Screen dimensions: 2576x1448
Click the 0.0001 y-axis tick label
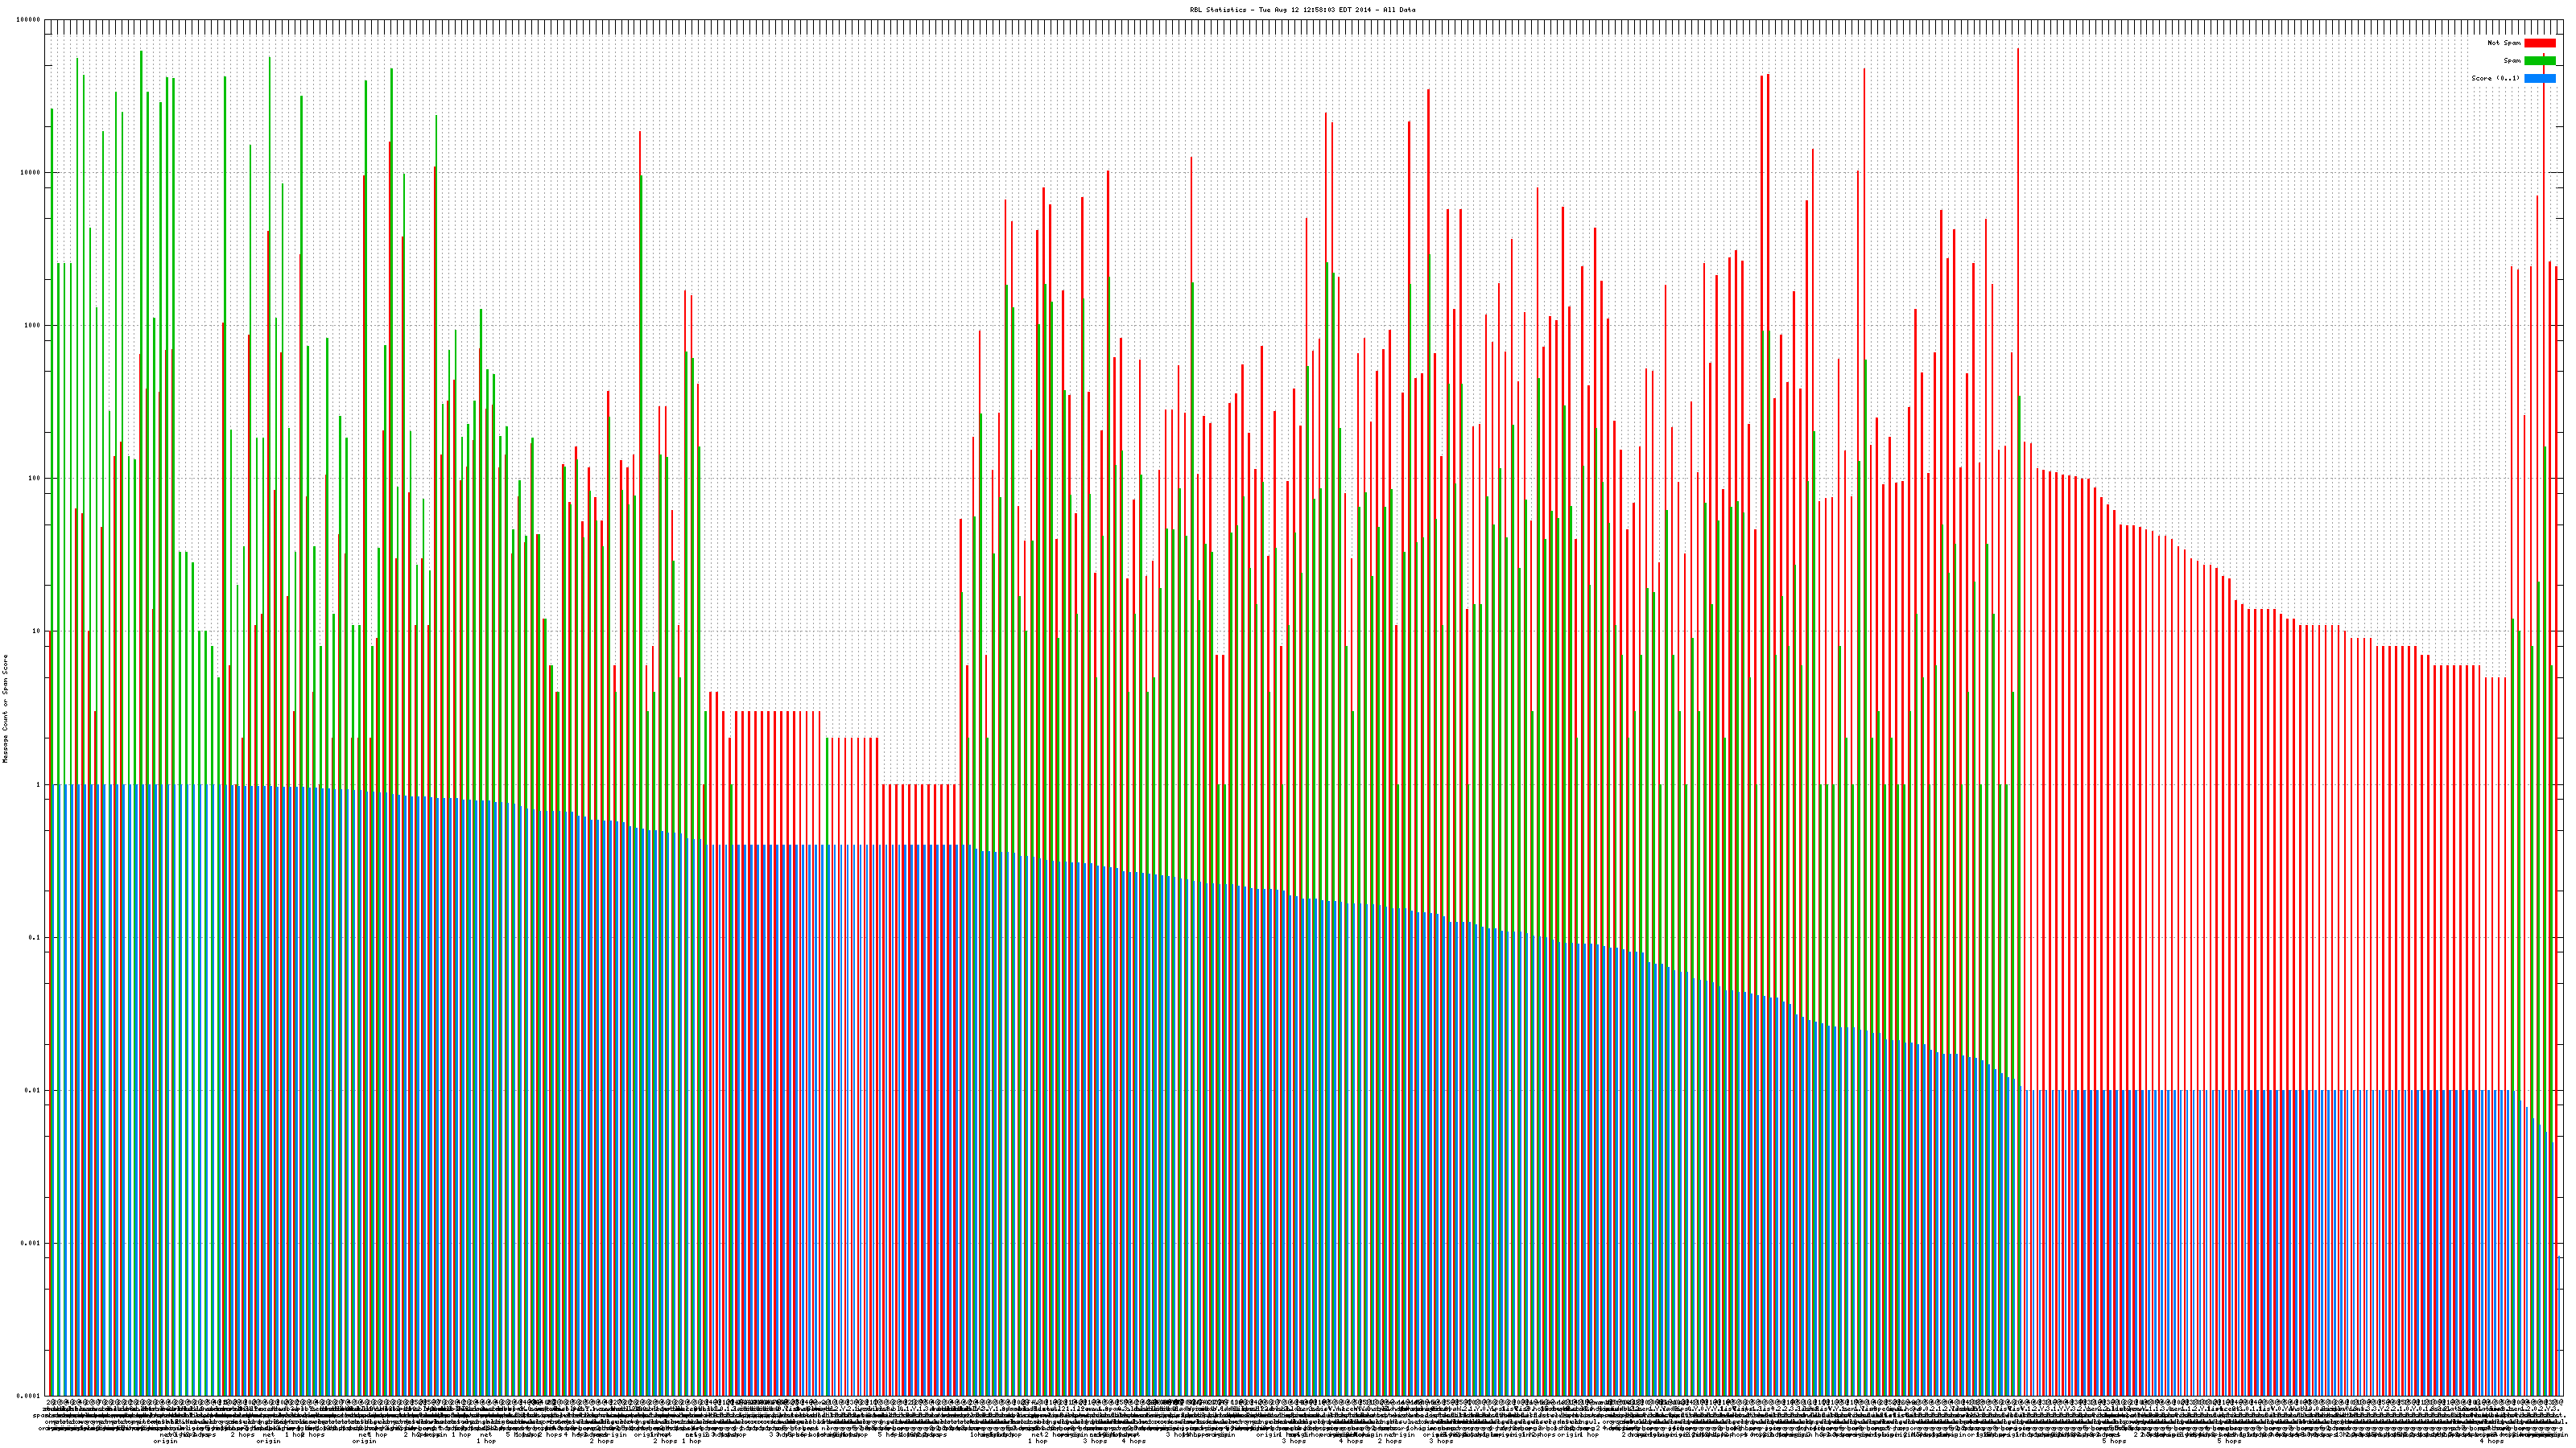coord(30,1396)
